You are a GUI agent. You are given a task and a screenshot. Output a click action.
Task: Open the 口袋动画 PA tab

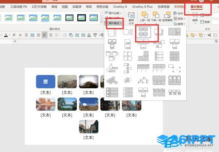pos(19,7)
